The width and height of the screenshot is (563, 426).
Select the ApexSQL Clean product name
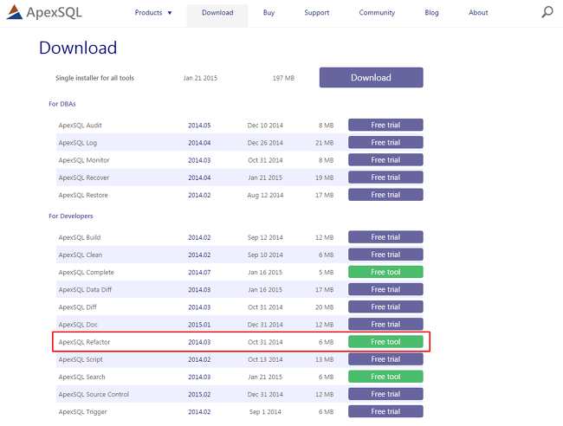pyautogui.click(x=81, y=255)
